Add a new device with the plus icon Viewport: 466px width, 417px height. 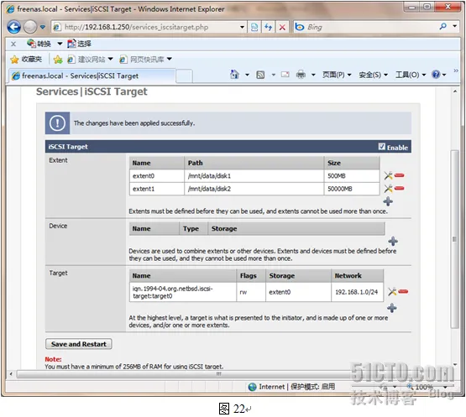393,241
